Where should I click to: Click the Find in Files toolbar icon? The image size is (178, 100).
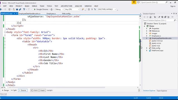pos(83,9)
